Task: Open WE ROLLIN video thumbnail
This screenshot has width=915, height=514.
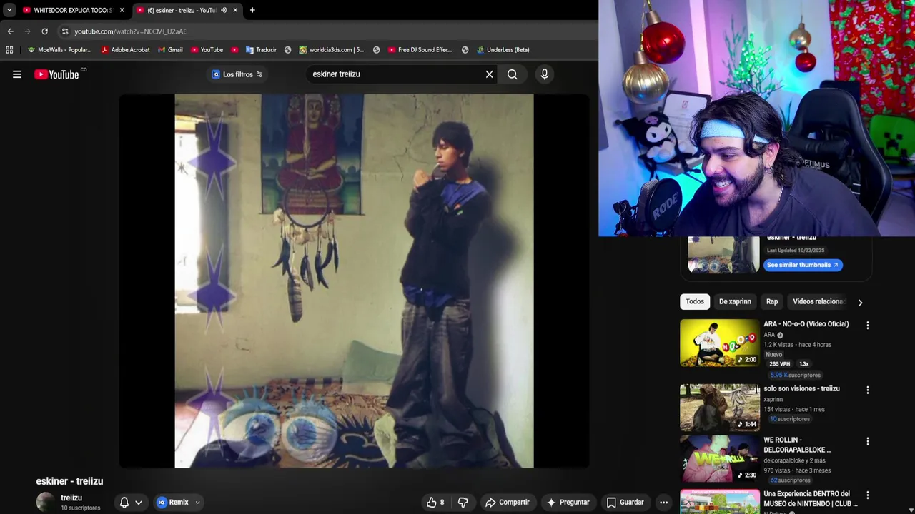Action: coord(719,459)
